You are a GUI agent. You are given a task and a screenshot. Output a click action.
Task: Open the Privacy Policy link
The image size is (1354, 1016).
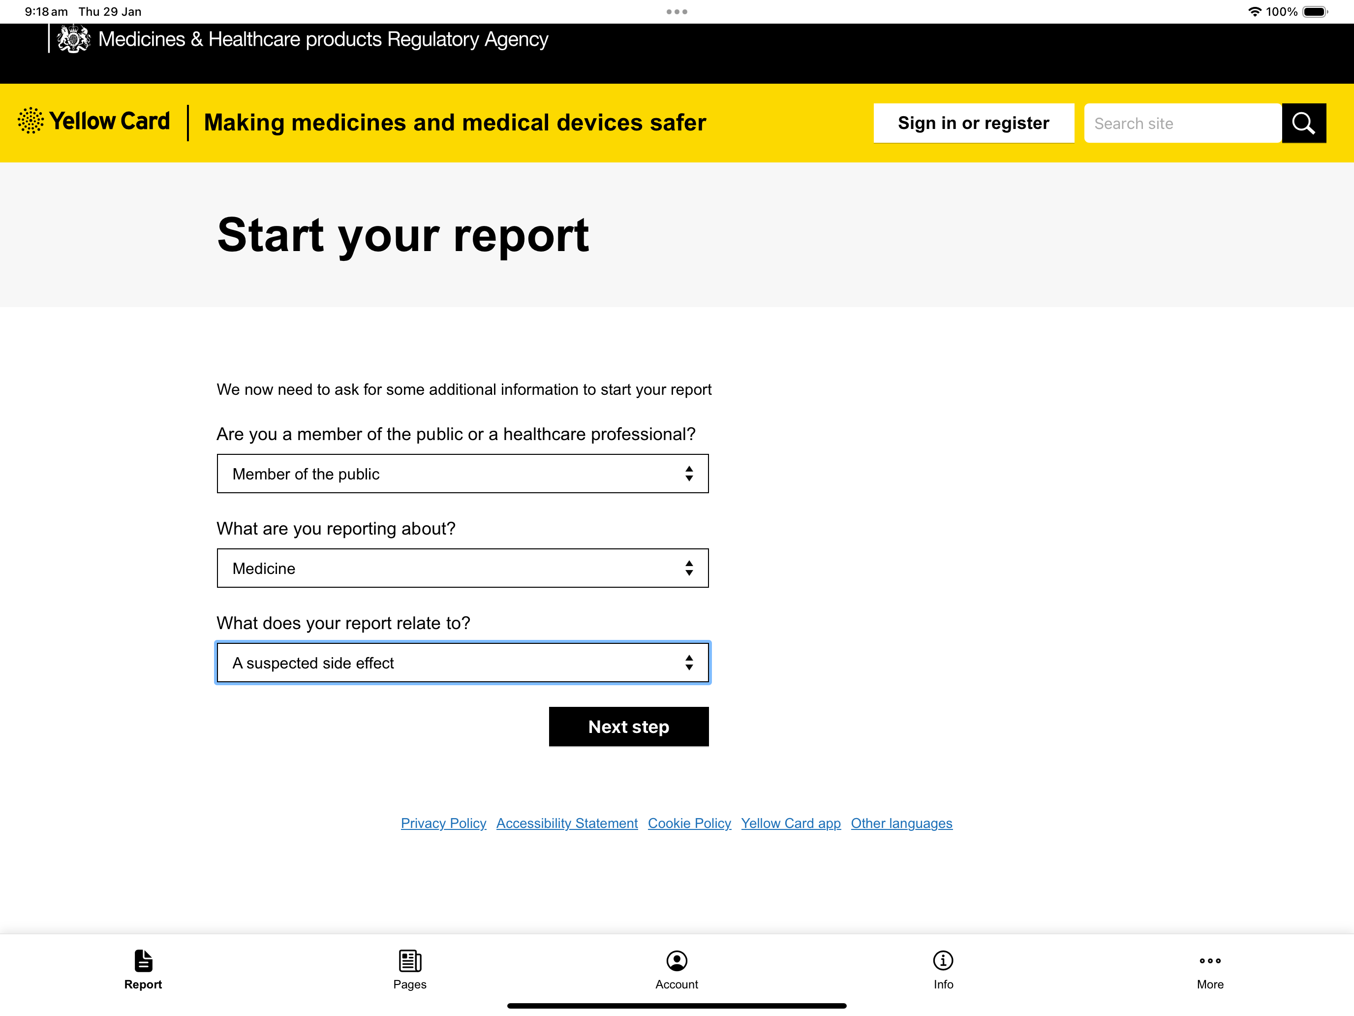click(x=443, y=823)
